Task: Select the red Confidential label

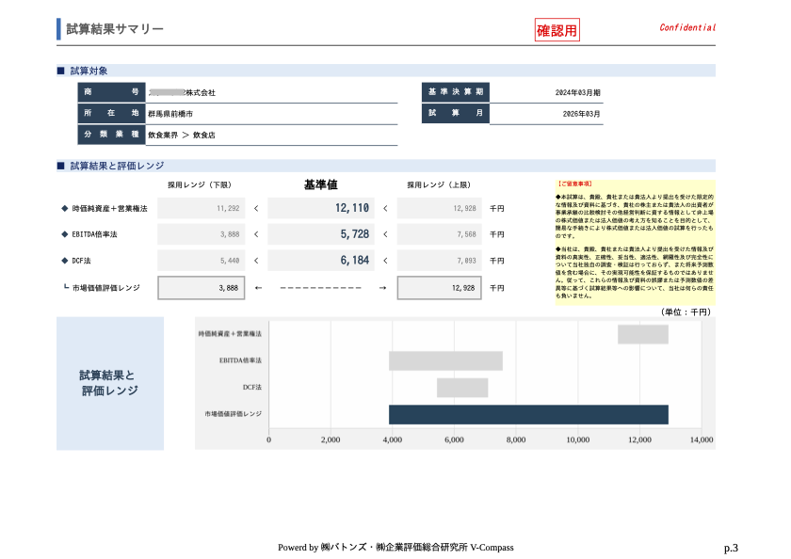Action: pyautogui.click(x=687, y=27)
